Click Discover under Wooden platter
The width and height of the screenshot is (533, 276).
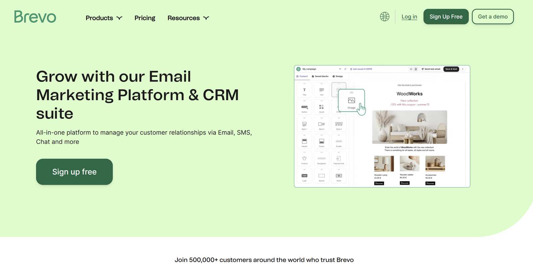tap(405, 183)
